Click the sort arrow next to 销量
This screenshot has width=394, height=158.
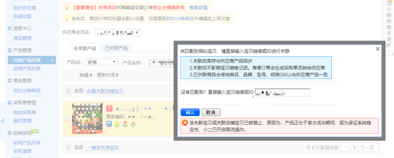91,75
